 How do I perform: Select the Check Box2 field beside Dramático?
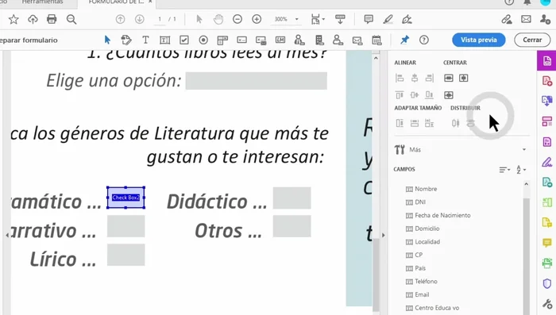[125, 198]
